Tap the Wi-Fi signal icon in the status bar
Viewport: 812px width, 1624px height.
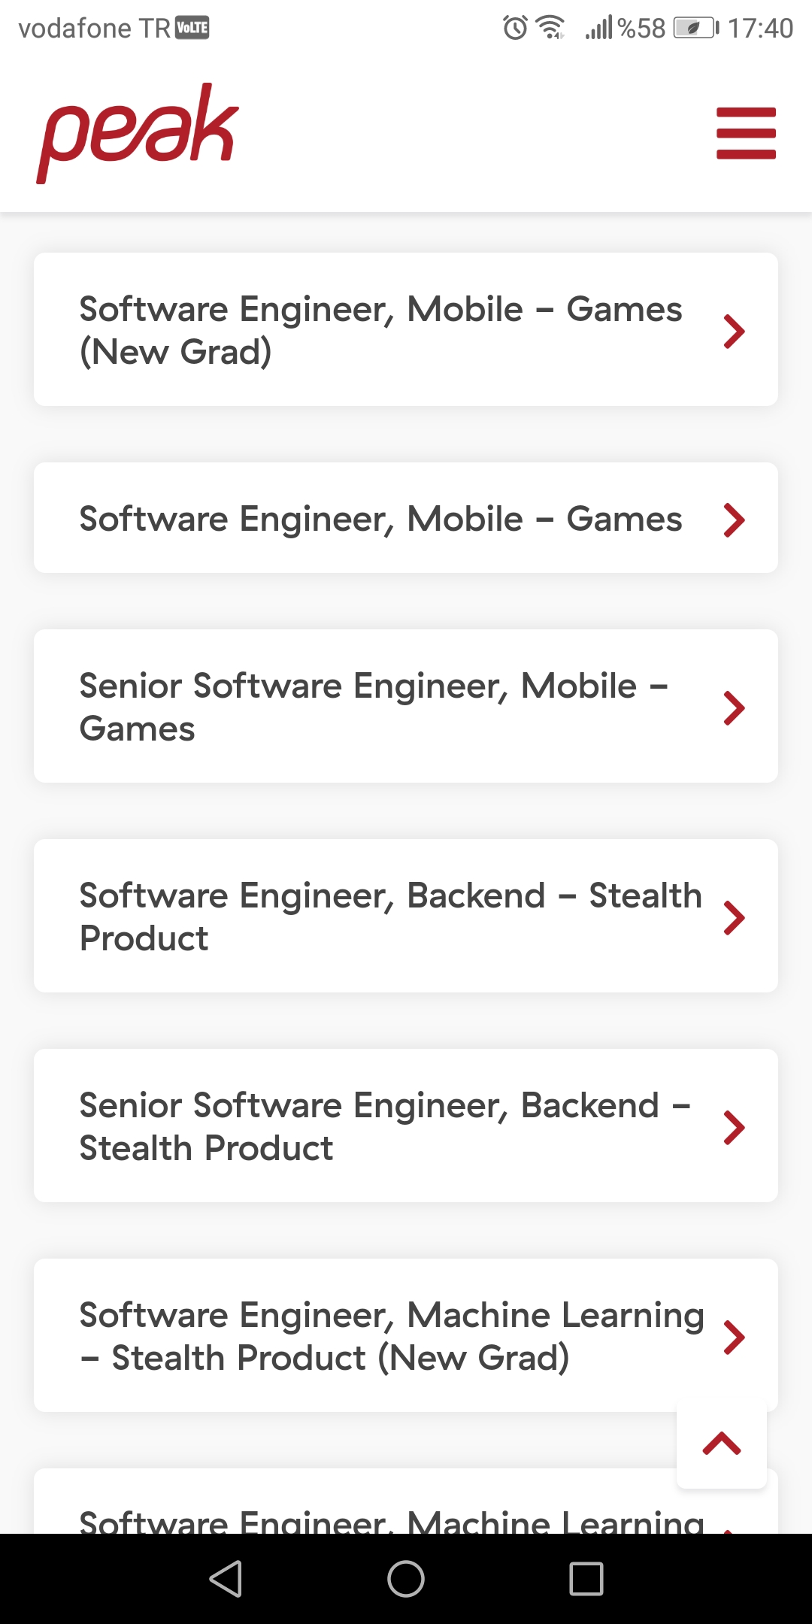550,28
